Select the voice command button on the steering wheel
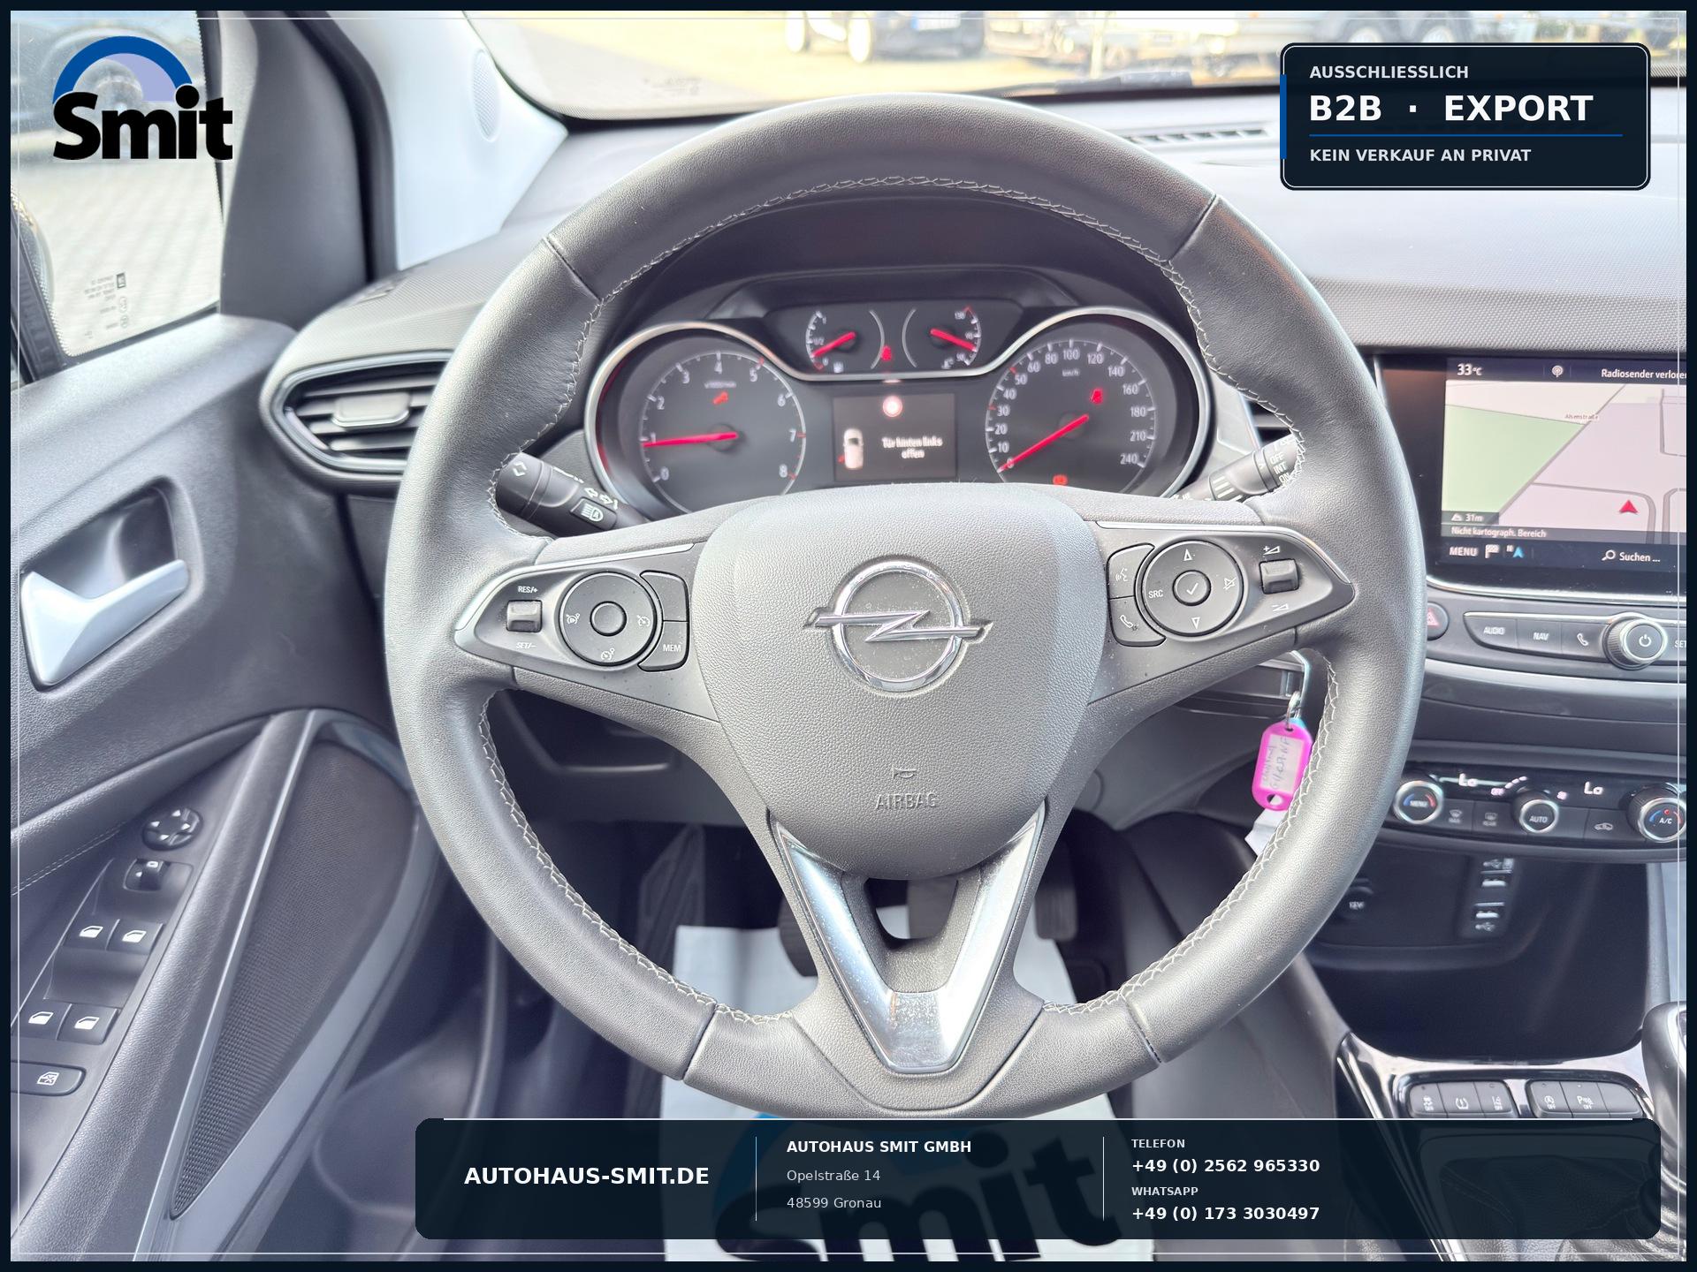 pos(1122,574)
